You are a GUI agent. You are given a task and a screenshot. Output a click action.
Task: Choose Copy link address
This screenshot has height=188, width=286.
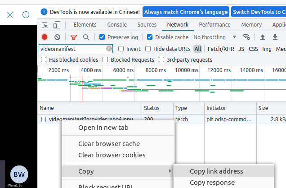click(x=216, y=171)
